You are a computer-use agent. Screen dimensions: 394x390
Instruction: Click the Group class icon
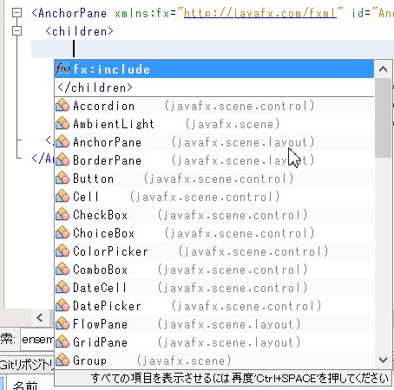62,361
